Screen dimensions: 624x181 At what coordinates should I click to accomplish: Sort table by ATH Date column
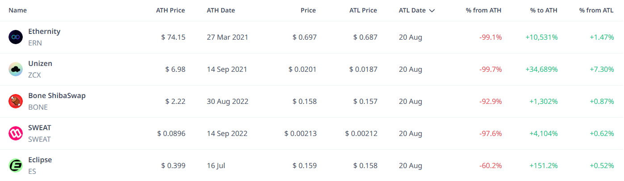click(x=221, y=10)
